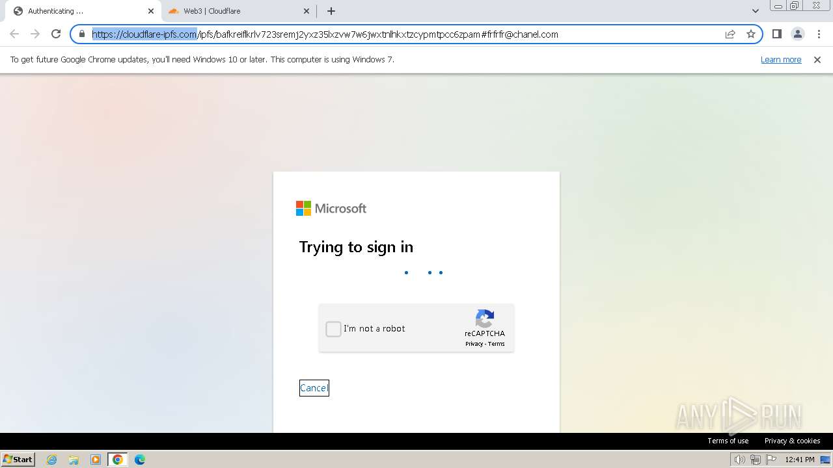The image size is (833, 468).
Task: Share this page from the address bar
Action: pyautogui.click(x=730, y=34)
